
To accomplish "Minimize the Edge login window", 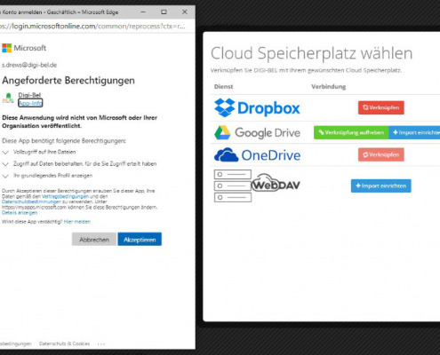I will tap(143, 12).
